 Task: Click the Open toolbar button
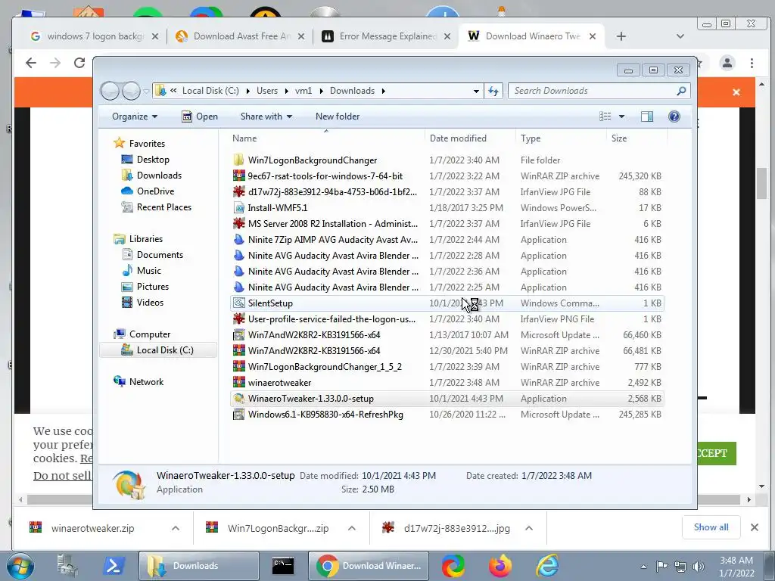[x=200, y=117]
